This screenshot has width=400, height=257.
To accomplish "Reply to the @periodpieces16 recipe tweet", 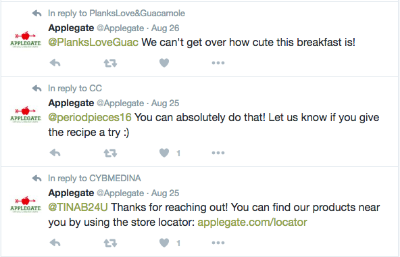I will pos(55,153).
